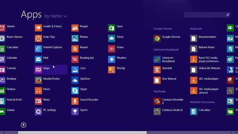The height and width of the screenshot is (134, 238).
Task: Open Calculator under Windows Accessories
Action: pyautogui.click(x=200, y=112)
